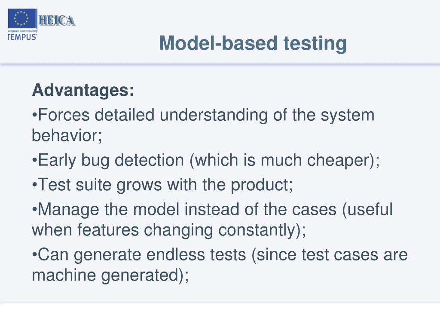Click the TEMPUS logo label
440x330 pixels.
22,37
